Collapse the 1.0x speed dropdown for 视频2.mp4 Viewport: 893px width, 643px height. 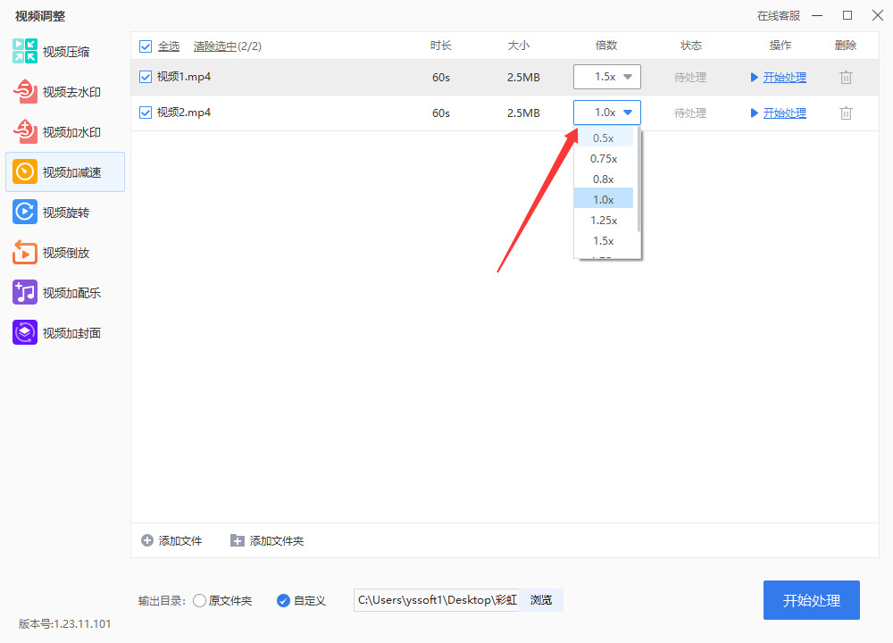(607, 113)
